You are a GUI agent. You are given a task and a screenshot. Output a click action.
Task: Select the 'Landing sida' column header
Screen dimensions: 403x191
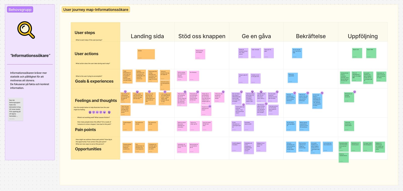coord(147,36)
